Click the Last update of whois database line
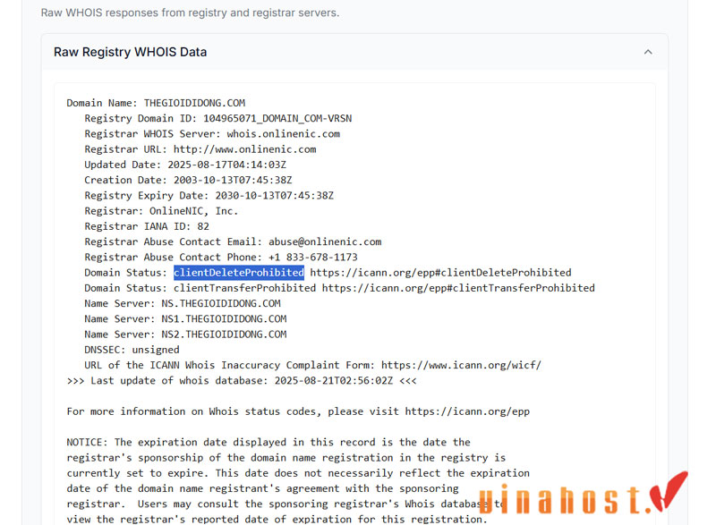Screen dimensions: 716x525 coord(242,381)
